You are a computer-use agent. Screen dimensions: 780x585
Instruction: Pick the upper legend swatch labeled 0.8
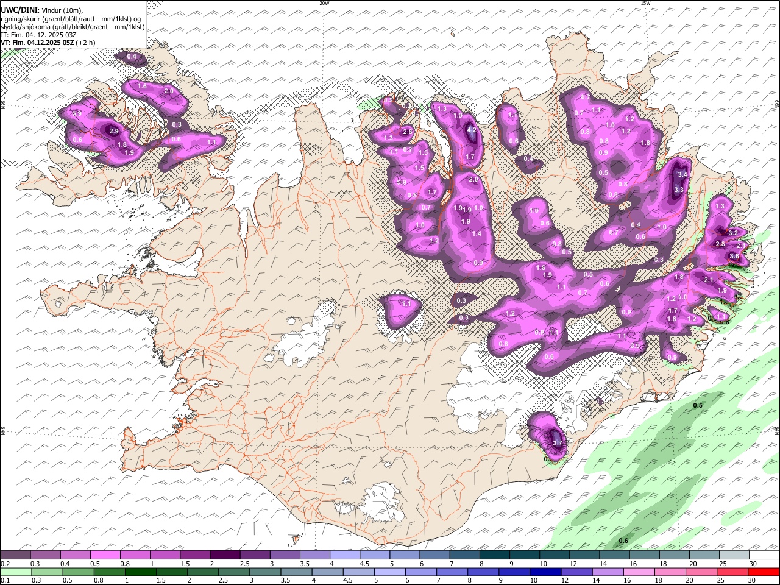pyautogui.click(x=135, y=555)
